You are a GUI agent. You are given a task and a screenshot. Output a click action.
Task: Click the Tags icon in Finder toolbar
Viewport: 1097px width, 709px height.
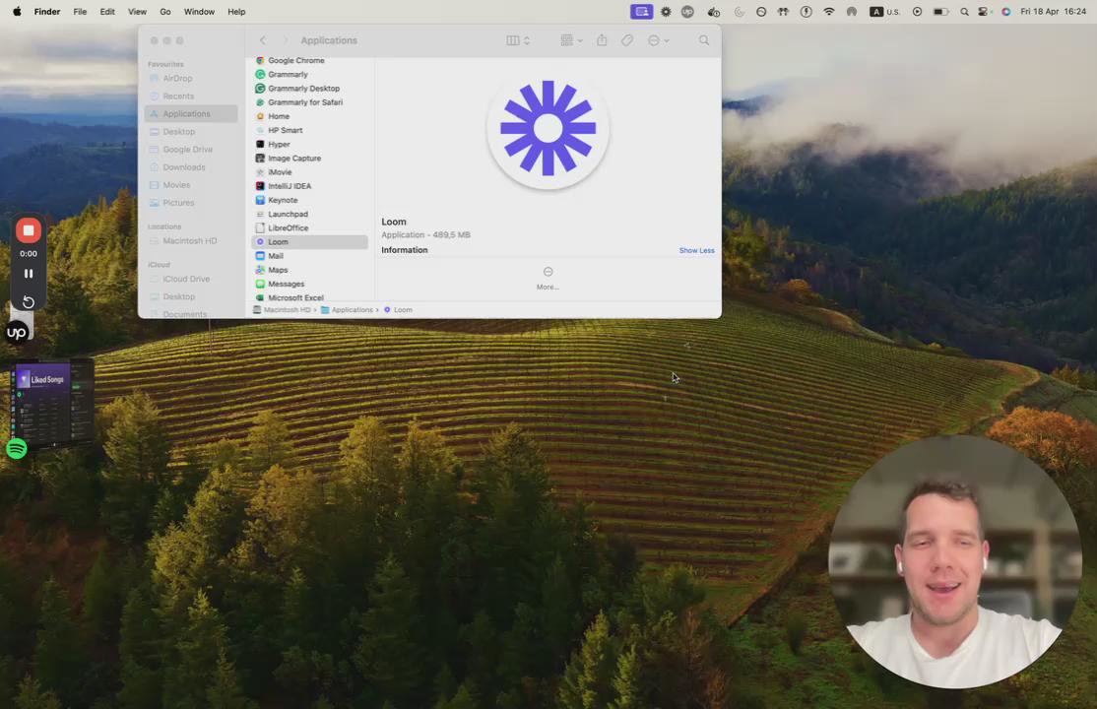[627, 40]
